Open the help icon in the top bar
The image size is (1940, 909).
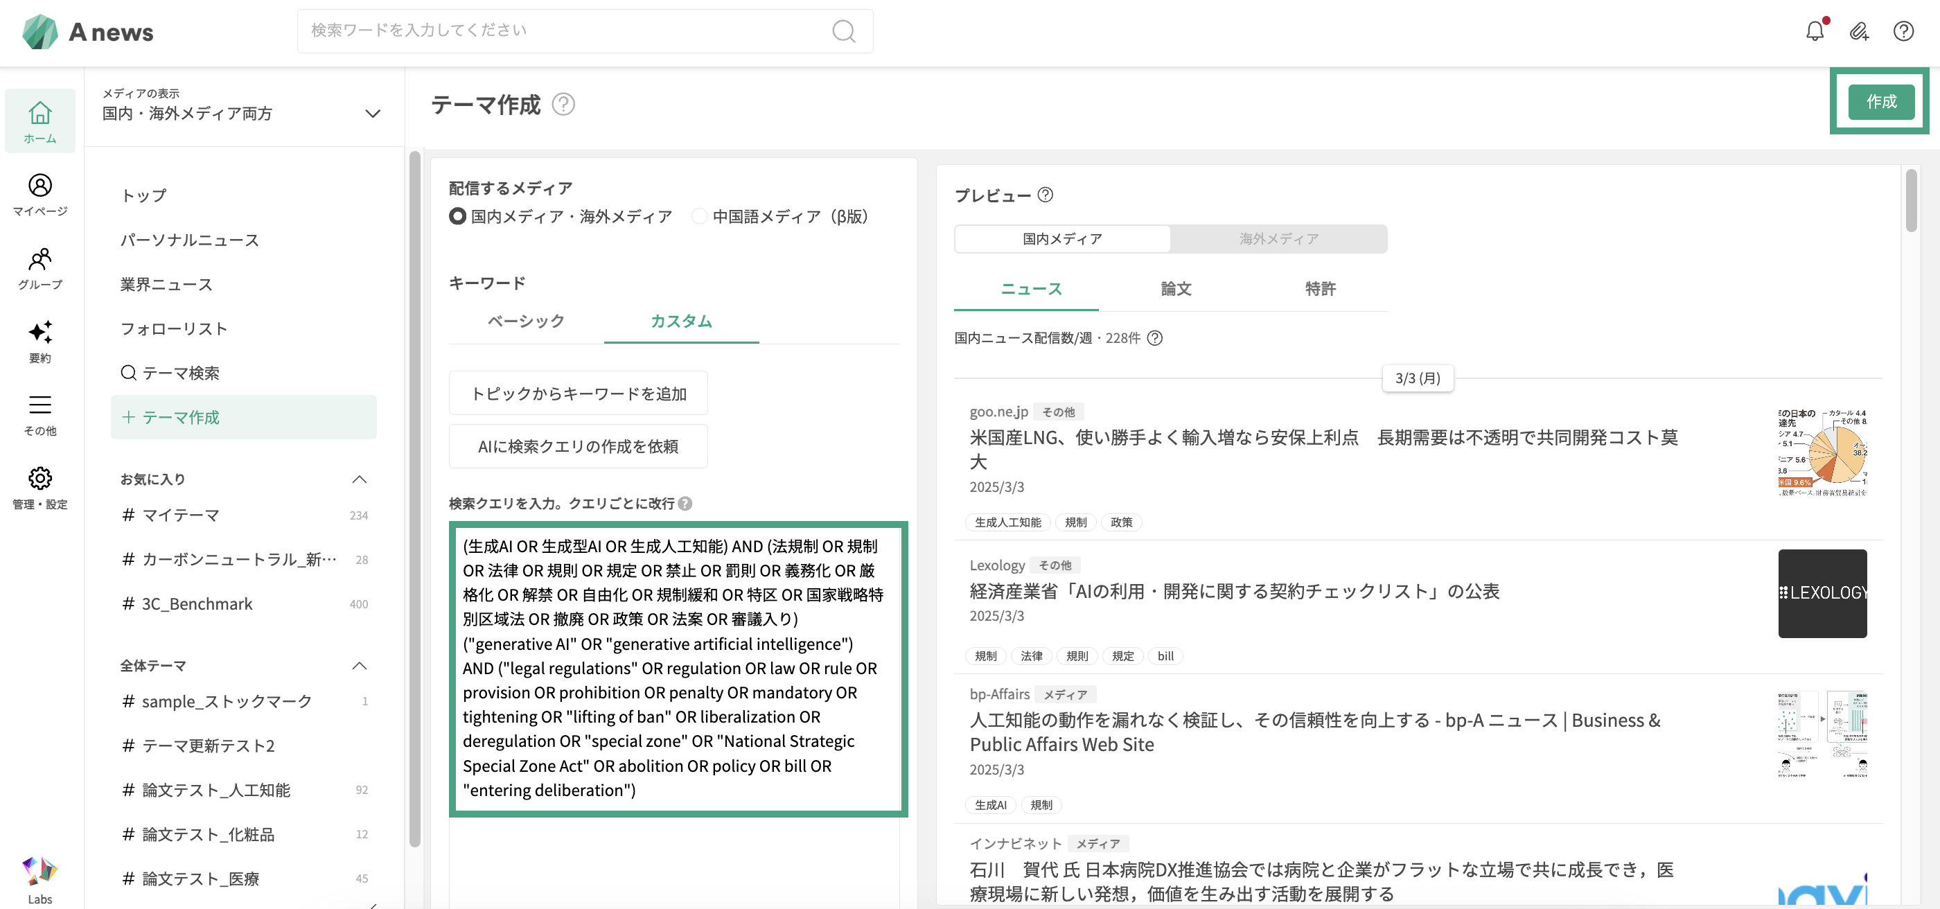coord(1903,31)
